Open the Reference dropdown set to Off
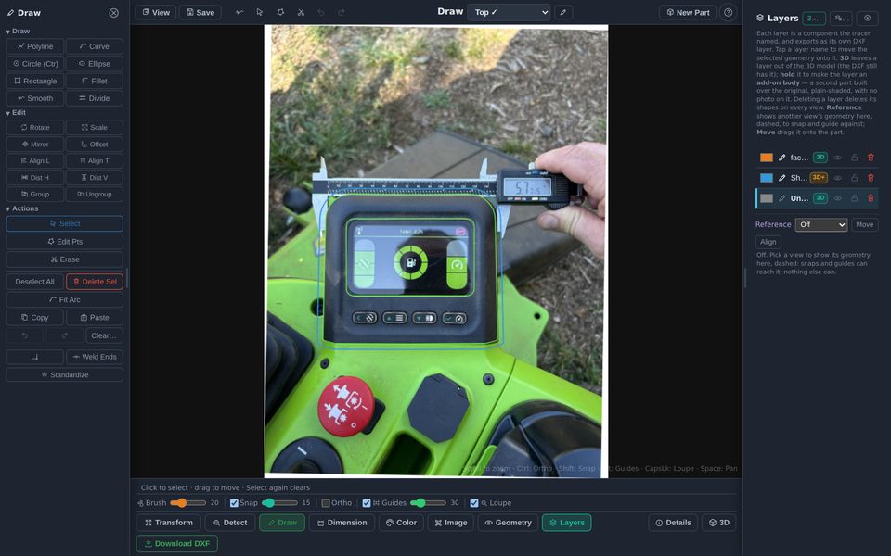The width and height of the screenshot is (891, 556). tap(821, 224)
